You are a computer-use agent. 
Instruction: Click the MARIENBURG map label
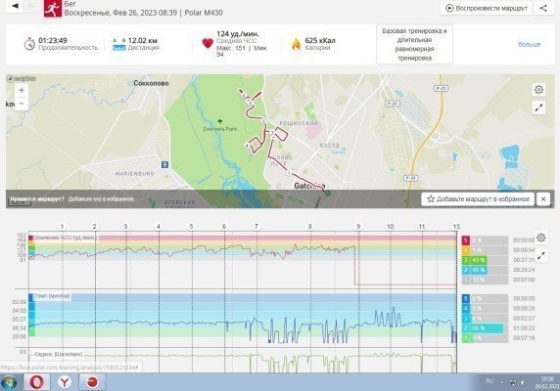(135, 174)
